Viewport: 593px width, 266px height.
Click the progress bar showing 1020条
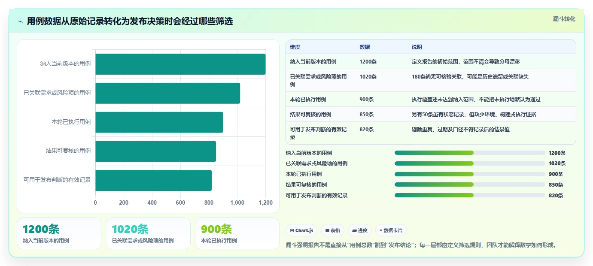(x=470, y=163)
